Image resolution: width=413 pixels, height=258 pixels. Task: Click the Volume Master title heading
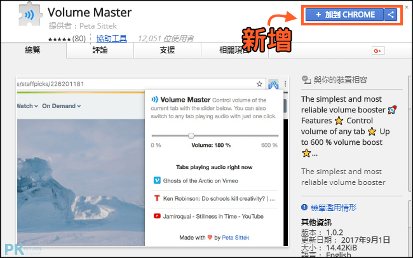pos(90,12)
